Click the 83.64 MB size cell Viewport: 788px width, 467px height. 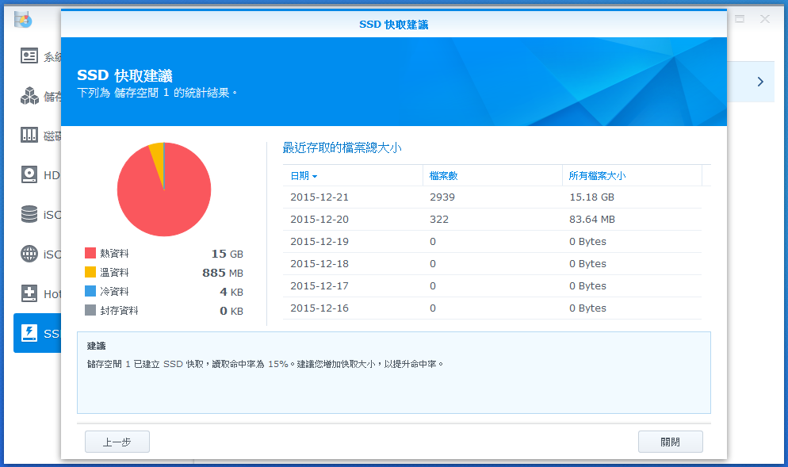click(592, 219)
